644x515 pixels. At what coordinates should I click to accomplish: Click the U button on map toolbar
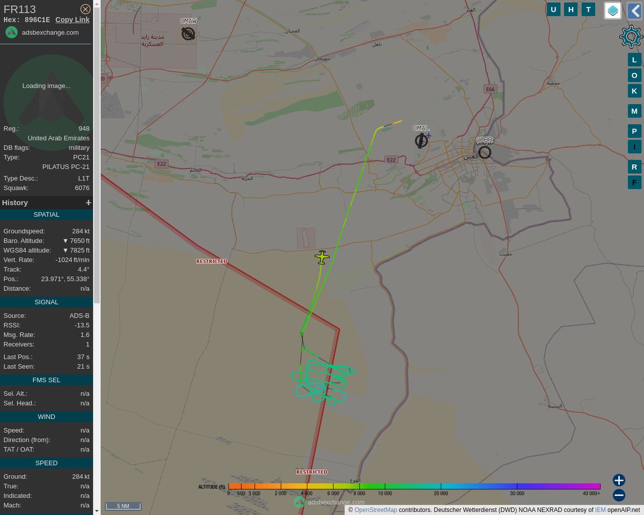pyautogui.click(x=554, y=9)
